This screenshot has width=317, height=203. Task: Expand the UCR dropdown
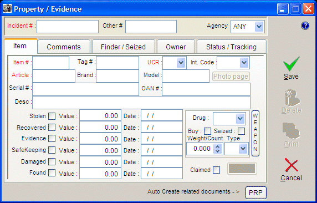(x=181, y=63)
